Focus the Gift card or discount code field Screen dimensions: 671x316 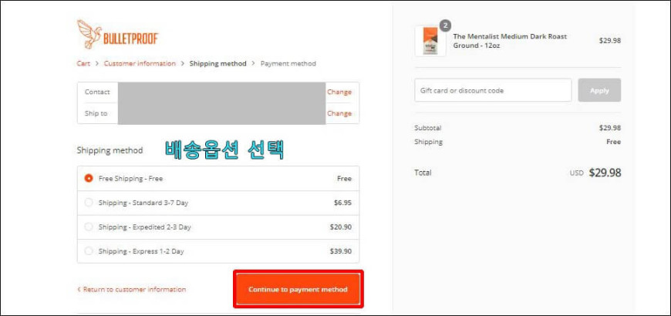[493, 90]
